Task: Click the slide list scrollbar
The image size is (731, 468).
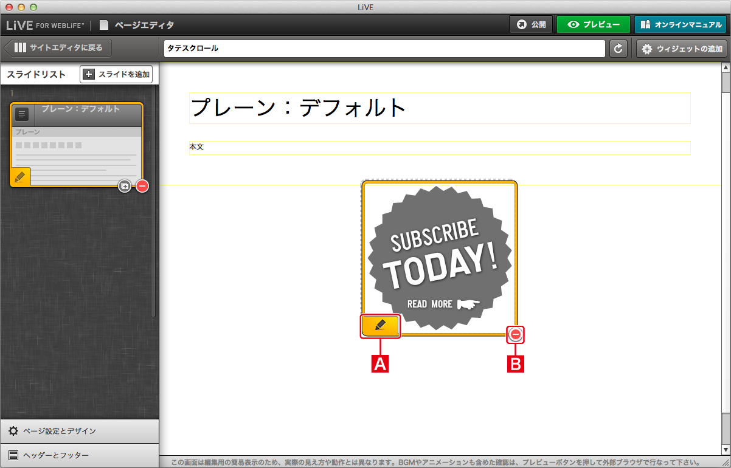Action: (x=154, y=202)
